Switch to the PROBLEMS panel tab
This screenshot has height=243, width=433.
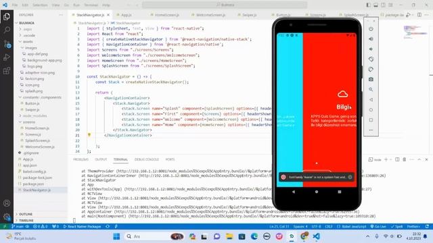coord(81,159)
